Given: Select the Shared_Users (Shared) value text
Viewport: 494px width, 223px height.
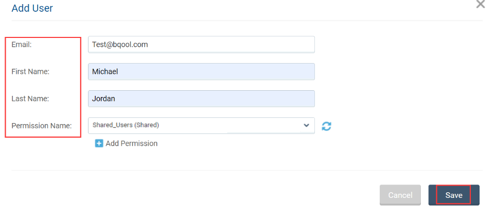Looking at the screenshot, I should (x=126, y=125).
